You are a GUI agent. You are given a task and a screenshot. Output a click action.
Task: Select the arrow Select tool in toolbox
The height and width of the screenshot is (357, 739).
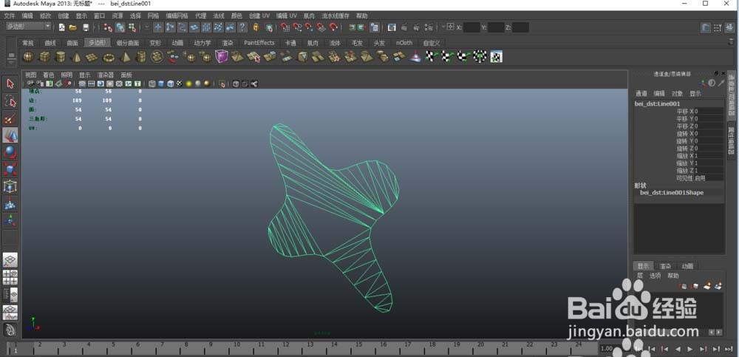(x=10, y=84)
